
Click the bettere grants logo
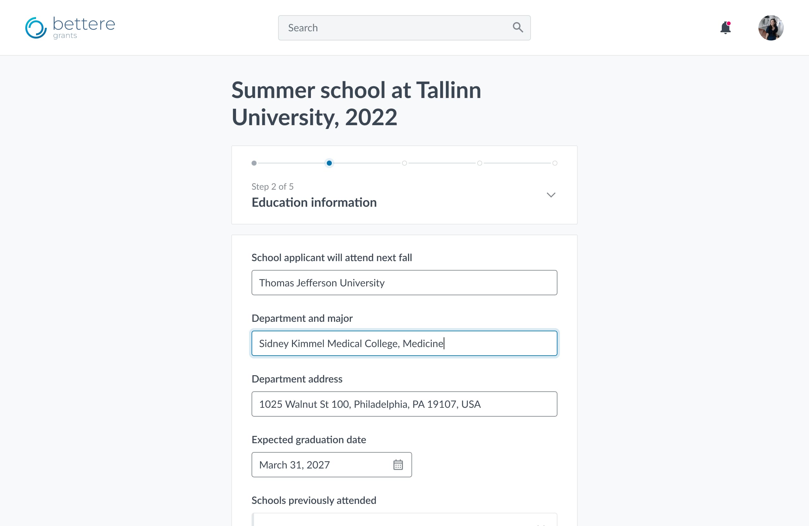click(70, 27)
